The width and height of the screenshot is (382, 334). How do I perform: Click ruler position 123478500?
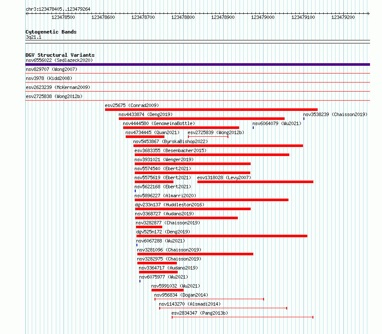(64, 17)
